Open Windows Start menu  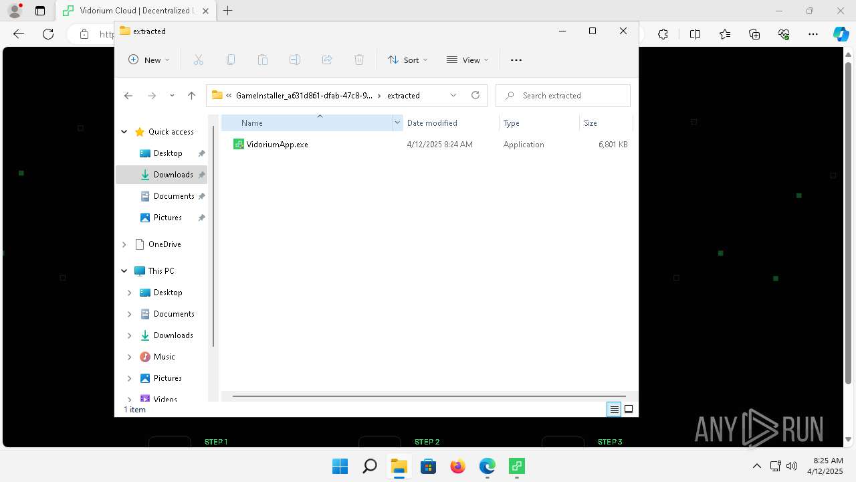coord(340,466)
